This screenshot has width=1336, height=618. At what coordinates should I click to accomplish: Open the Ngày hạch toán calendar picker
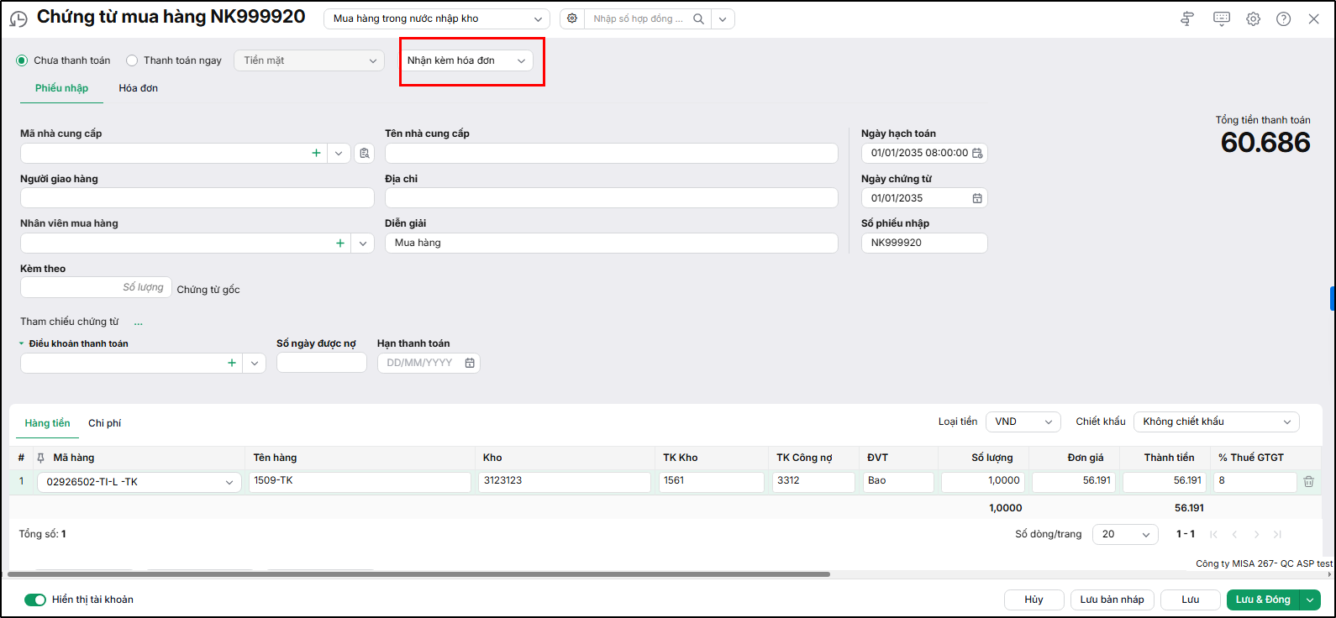(x=977, y=153)
